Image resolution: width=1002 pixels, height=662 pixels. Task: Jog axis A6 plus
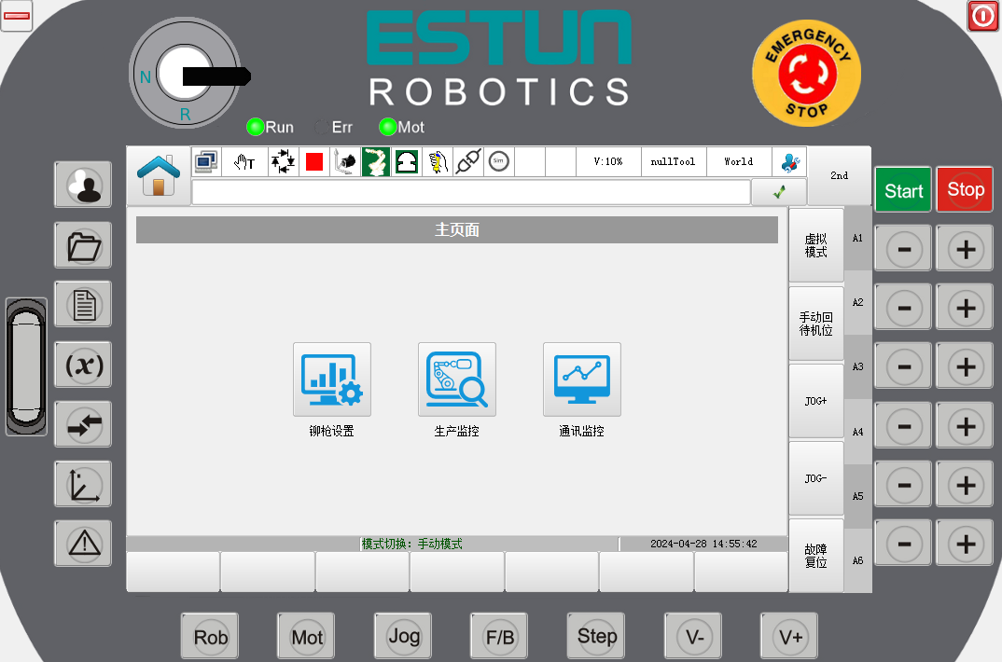[965, 544]
